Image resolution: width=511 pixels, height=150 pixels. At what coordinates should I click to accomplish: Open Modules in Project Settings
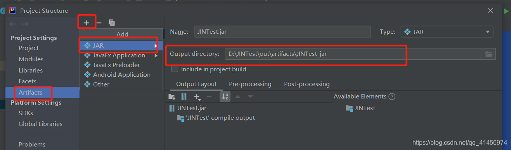[31, 59]
